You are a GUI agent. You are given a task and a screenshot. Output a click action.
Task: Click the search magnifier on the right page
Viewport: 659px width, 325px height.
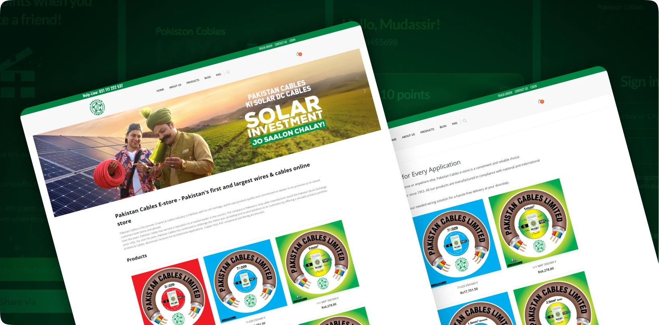click(465, 121)
